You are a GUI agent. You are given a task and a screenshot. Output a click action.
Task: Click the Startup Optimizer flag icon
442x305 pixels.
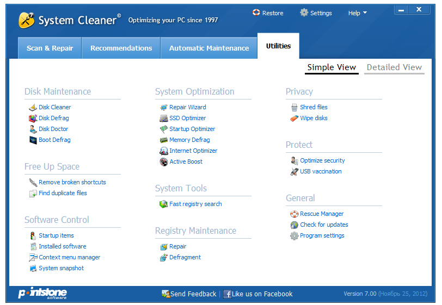[164, 129]
